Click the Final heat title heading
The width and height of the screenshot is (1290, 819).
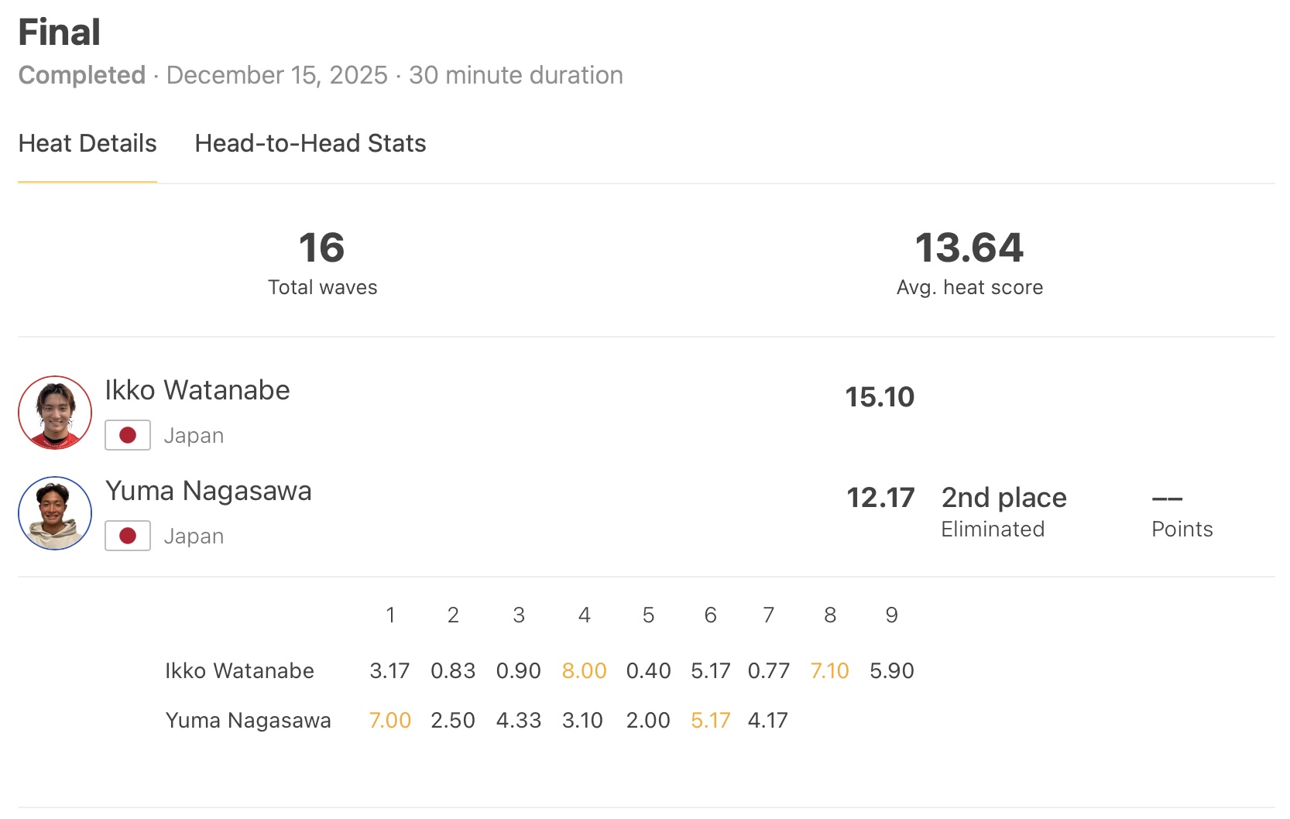point(60,33)
